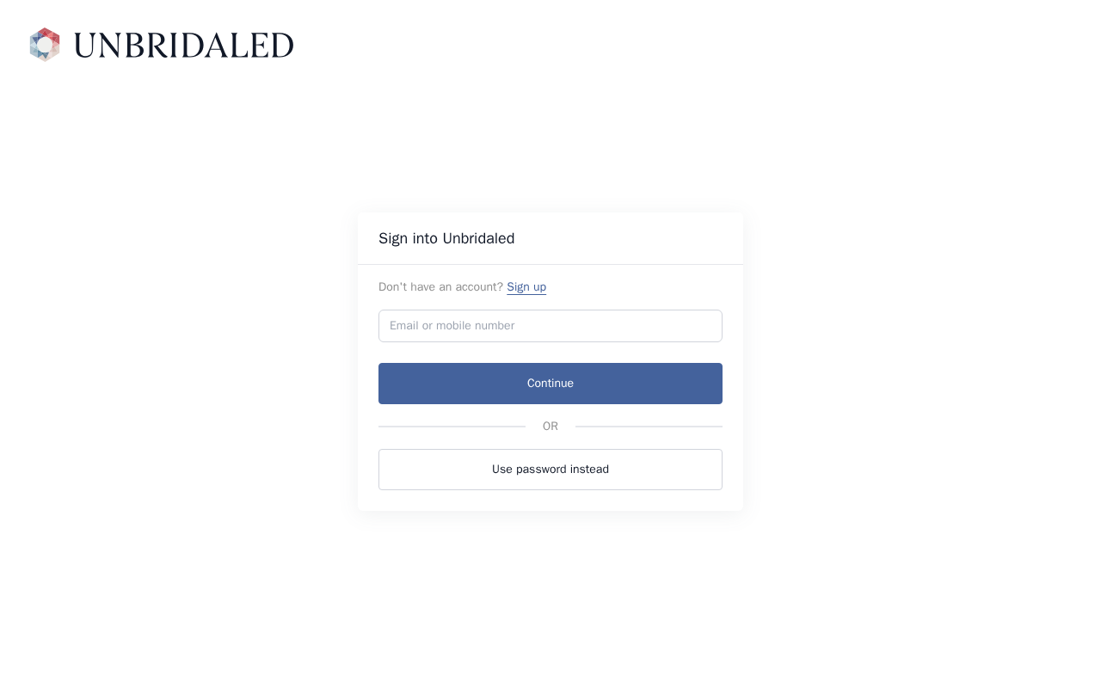Click the blue Continue button
The image size is (1101, 688).
[550, 384]
